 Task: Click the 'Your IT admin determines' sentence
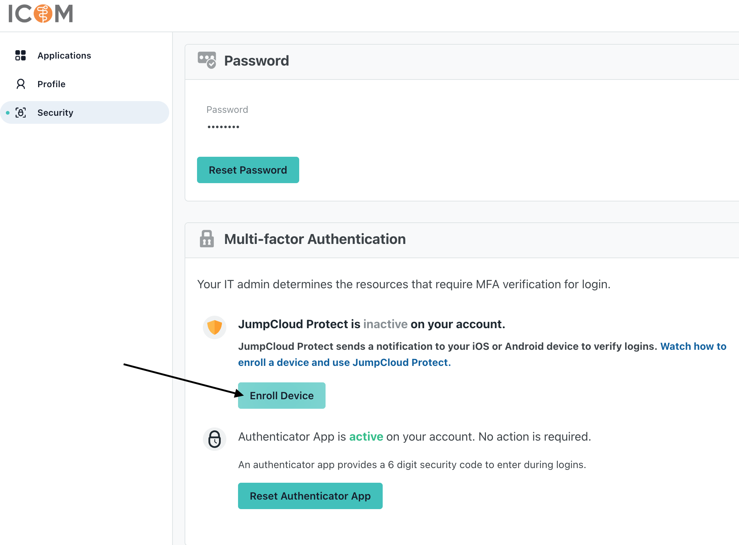[x=404, y=284]
